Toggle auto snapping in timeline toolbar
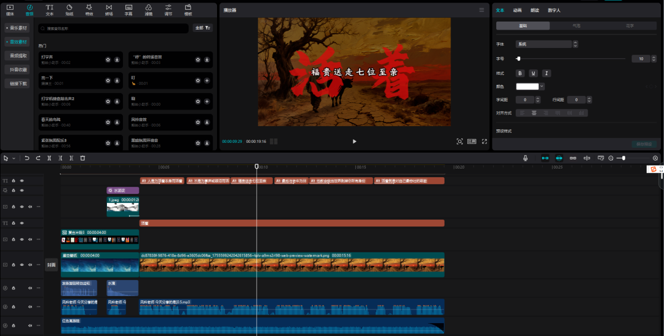The image size is (664, 336). 559,158
